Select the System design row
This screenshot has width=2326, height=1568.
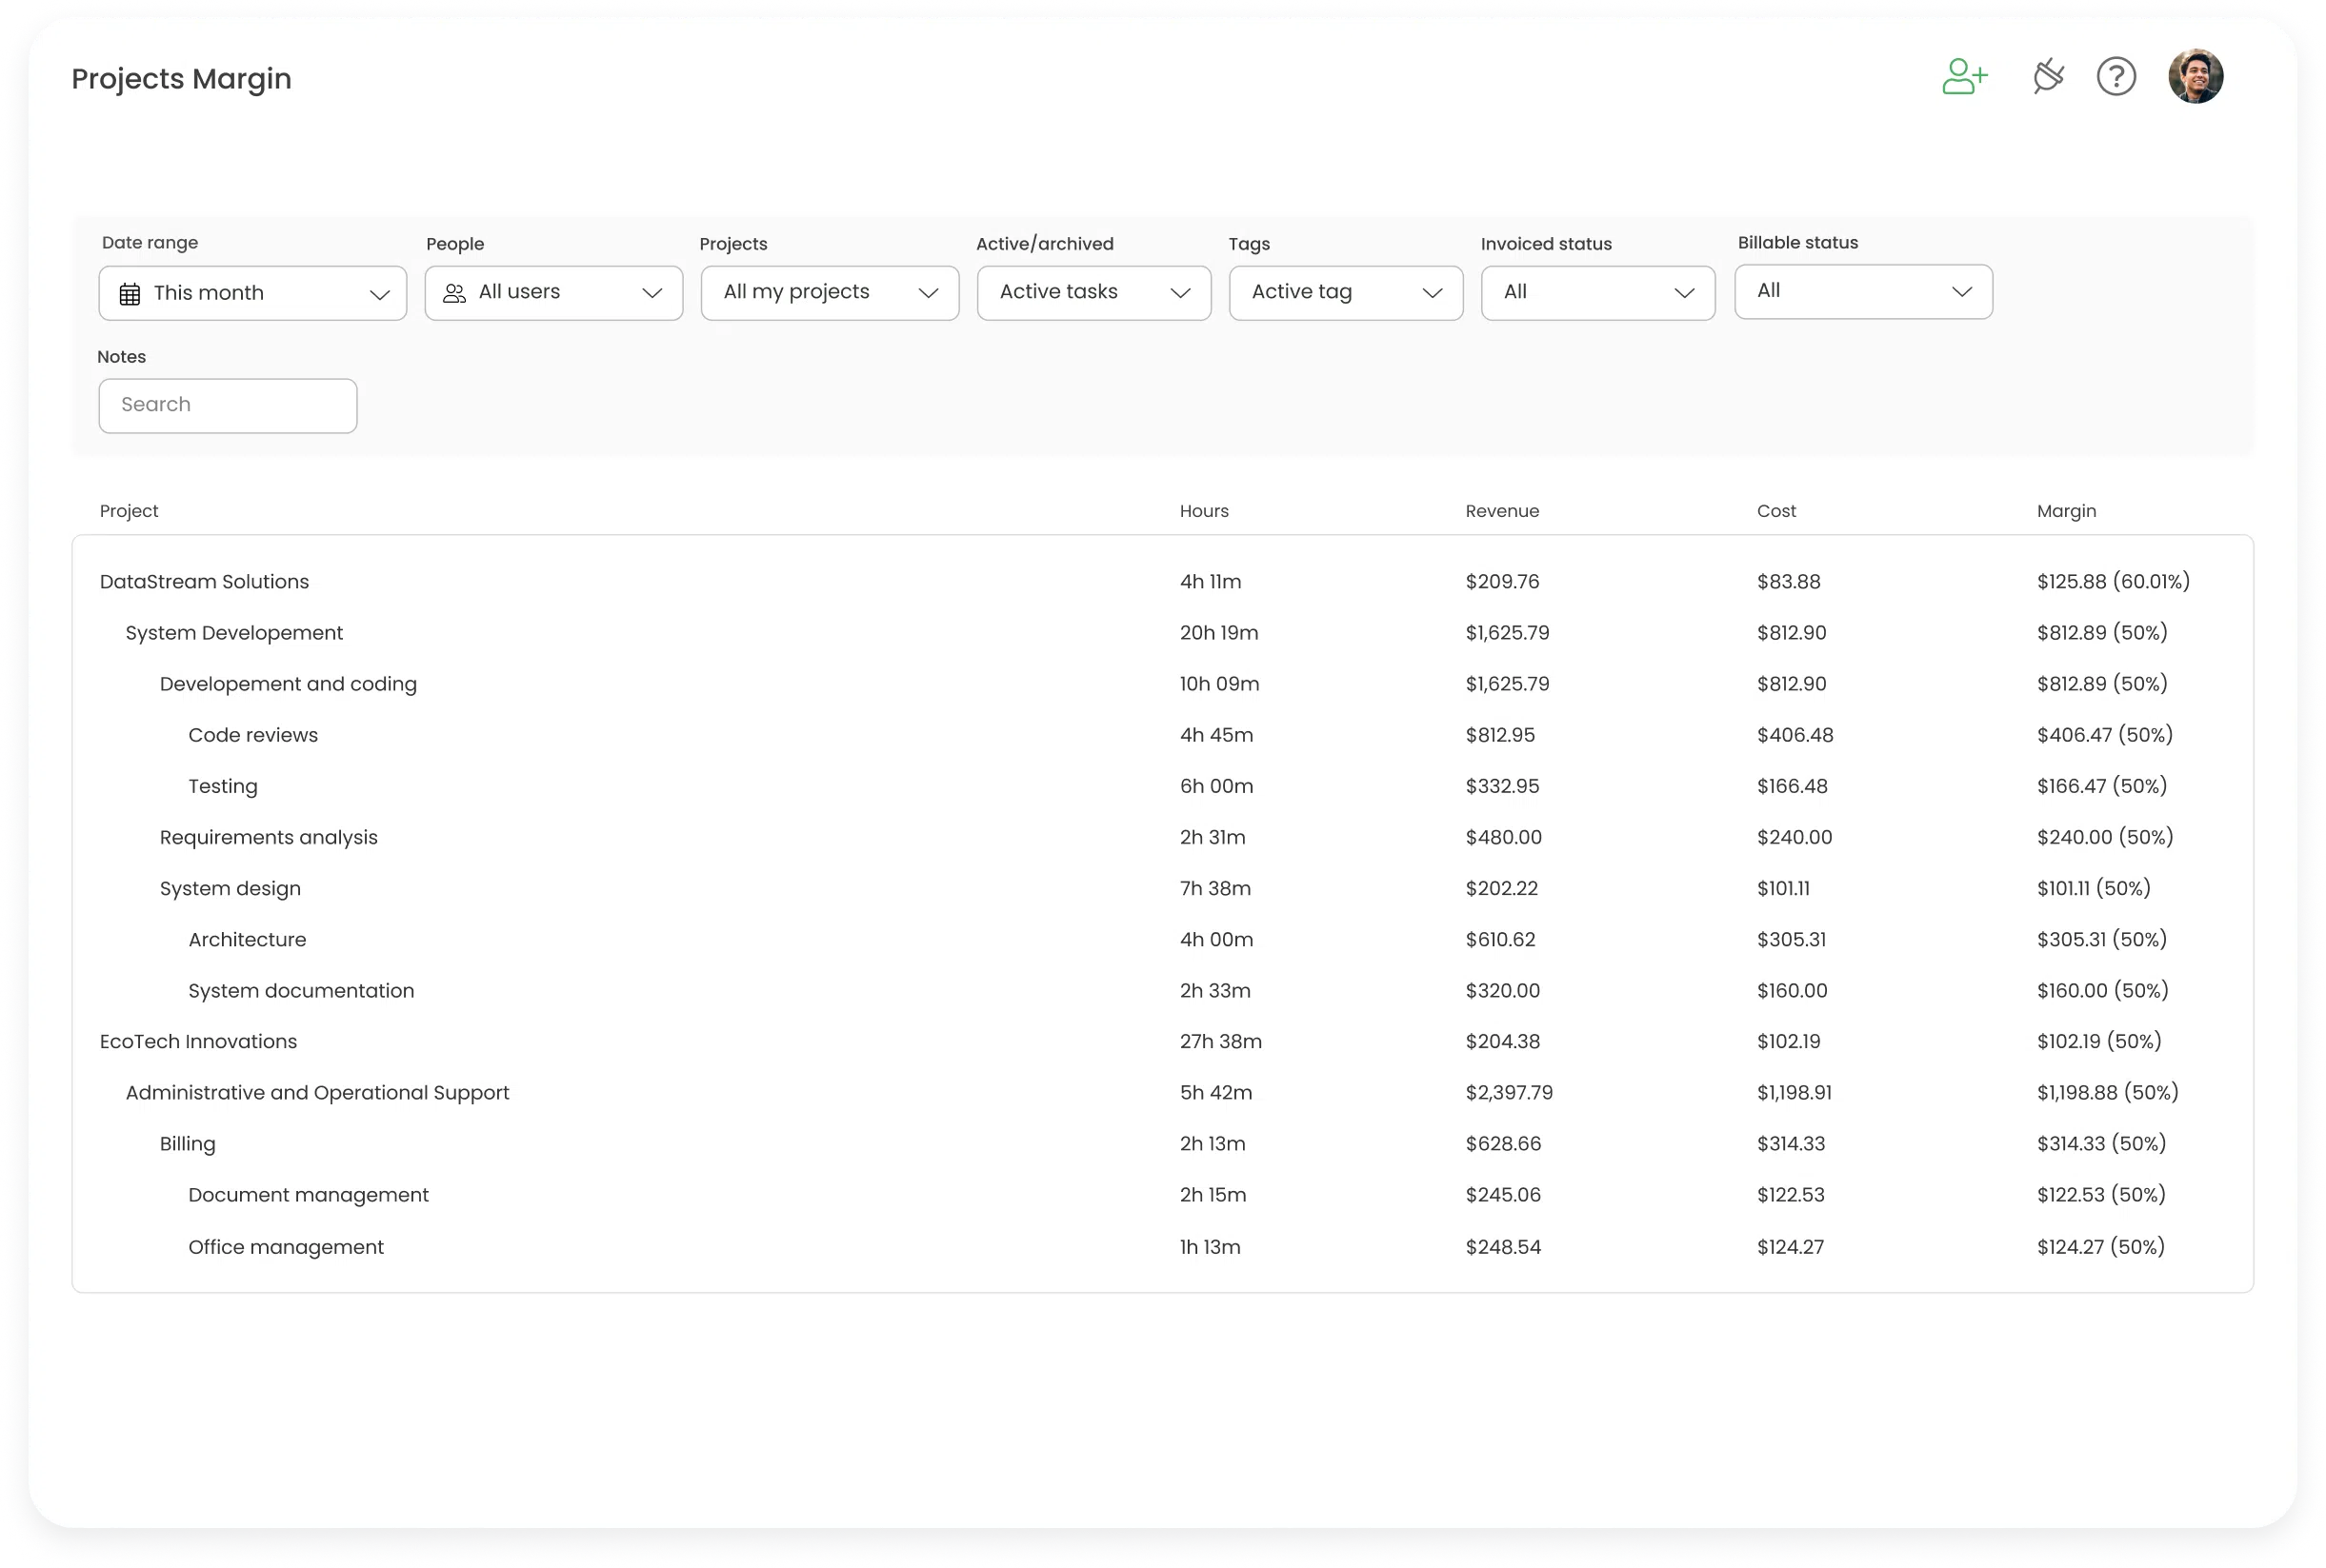tap(1162, 888)
